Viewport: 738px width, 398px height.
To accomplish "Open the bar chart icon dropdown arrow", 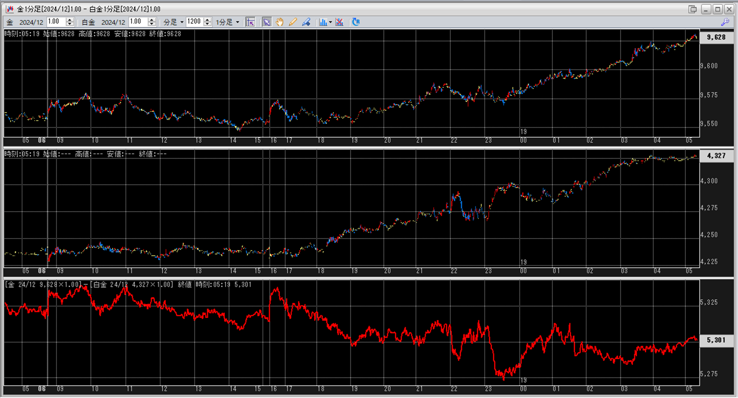I will coord(330,22).
